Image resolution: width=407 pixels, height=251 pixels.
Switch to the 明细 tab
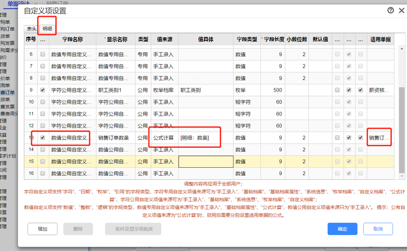pyautogui.click(x=47, y=29)
